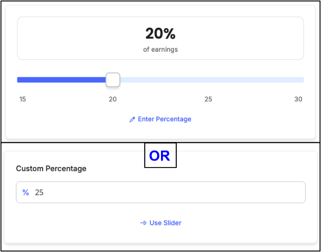This screenshot has height=252, width=321.
Task: Select the 30 tick label under slider
Action: tap(298, 99)
